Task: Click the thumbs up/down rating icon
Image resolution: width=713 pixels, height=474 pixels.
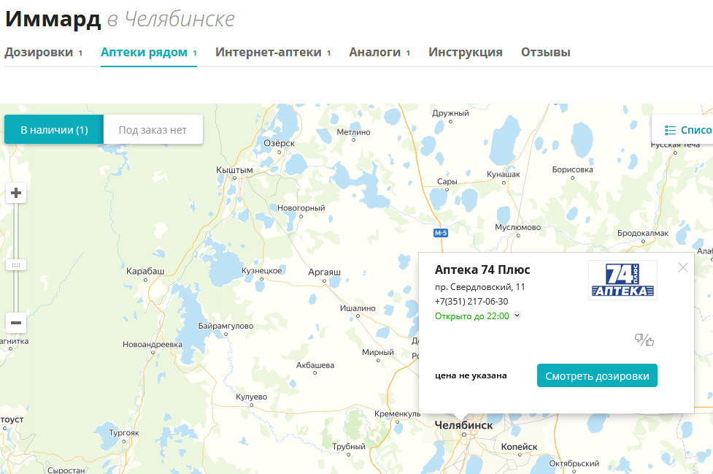Action: 644,340
